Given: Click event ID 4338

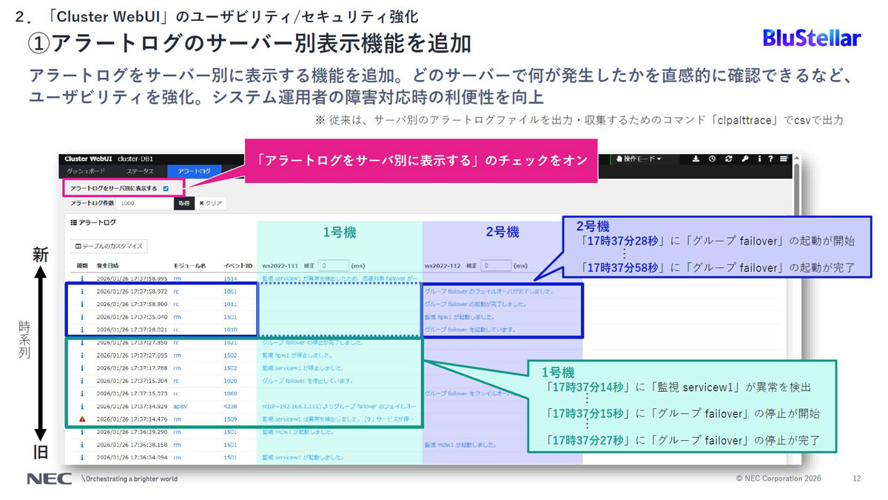Looking at the screenshot, I should pos(230,406).
